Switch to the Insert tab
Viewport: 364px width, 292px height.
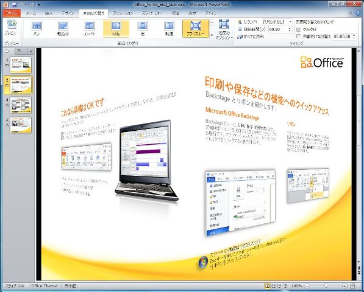(49, 13)
